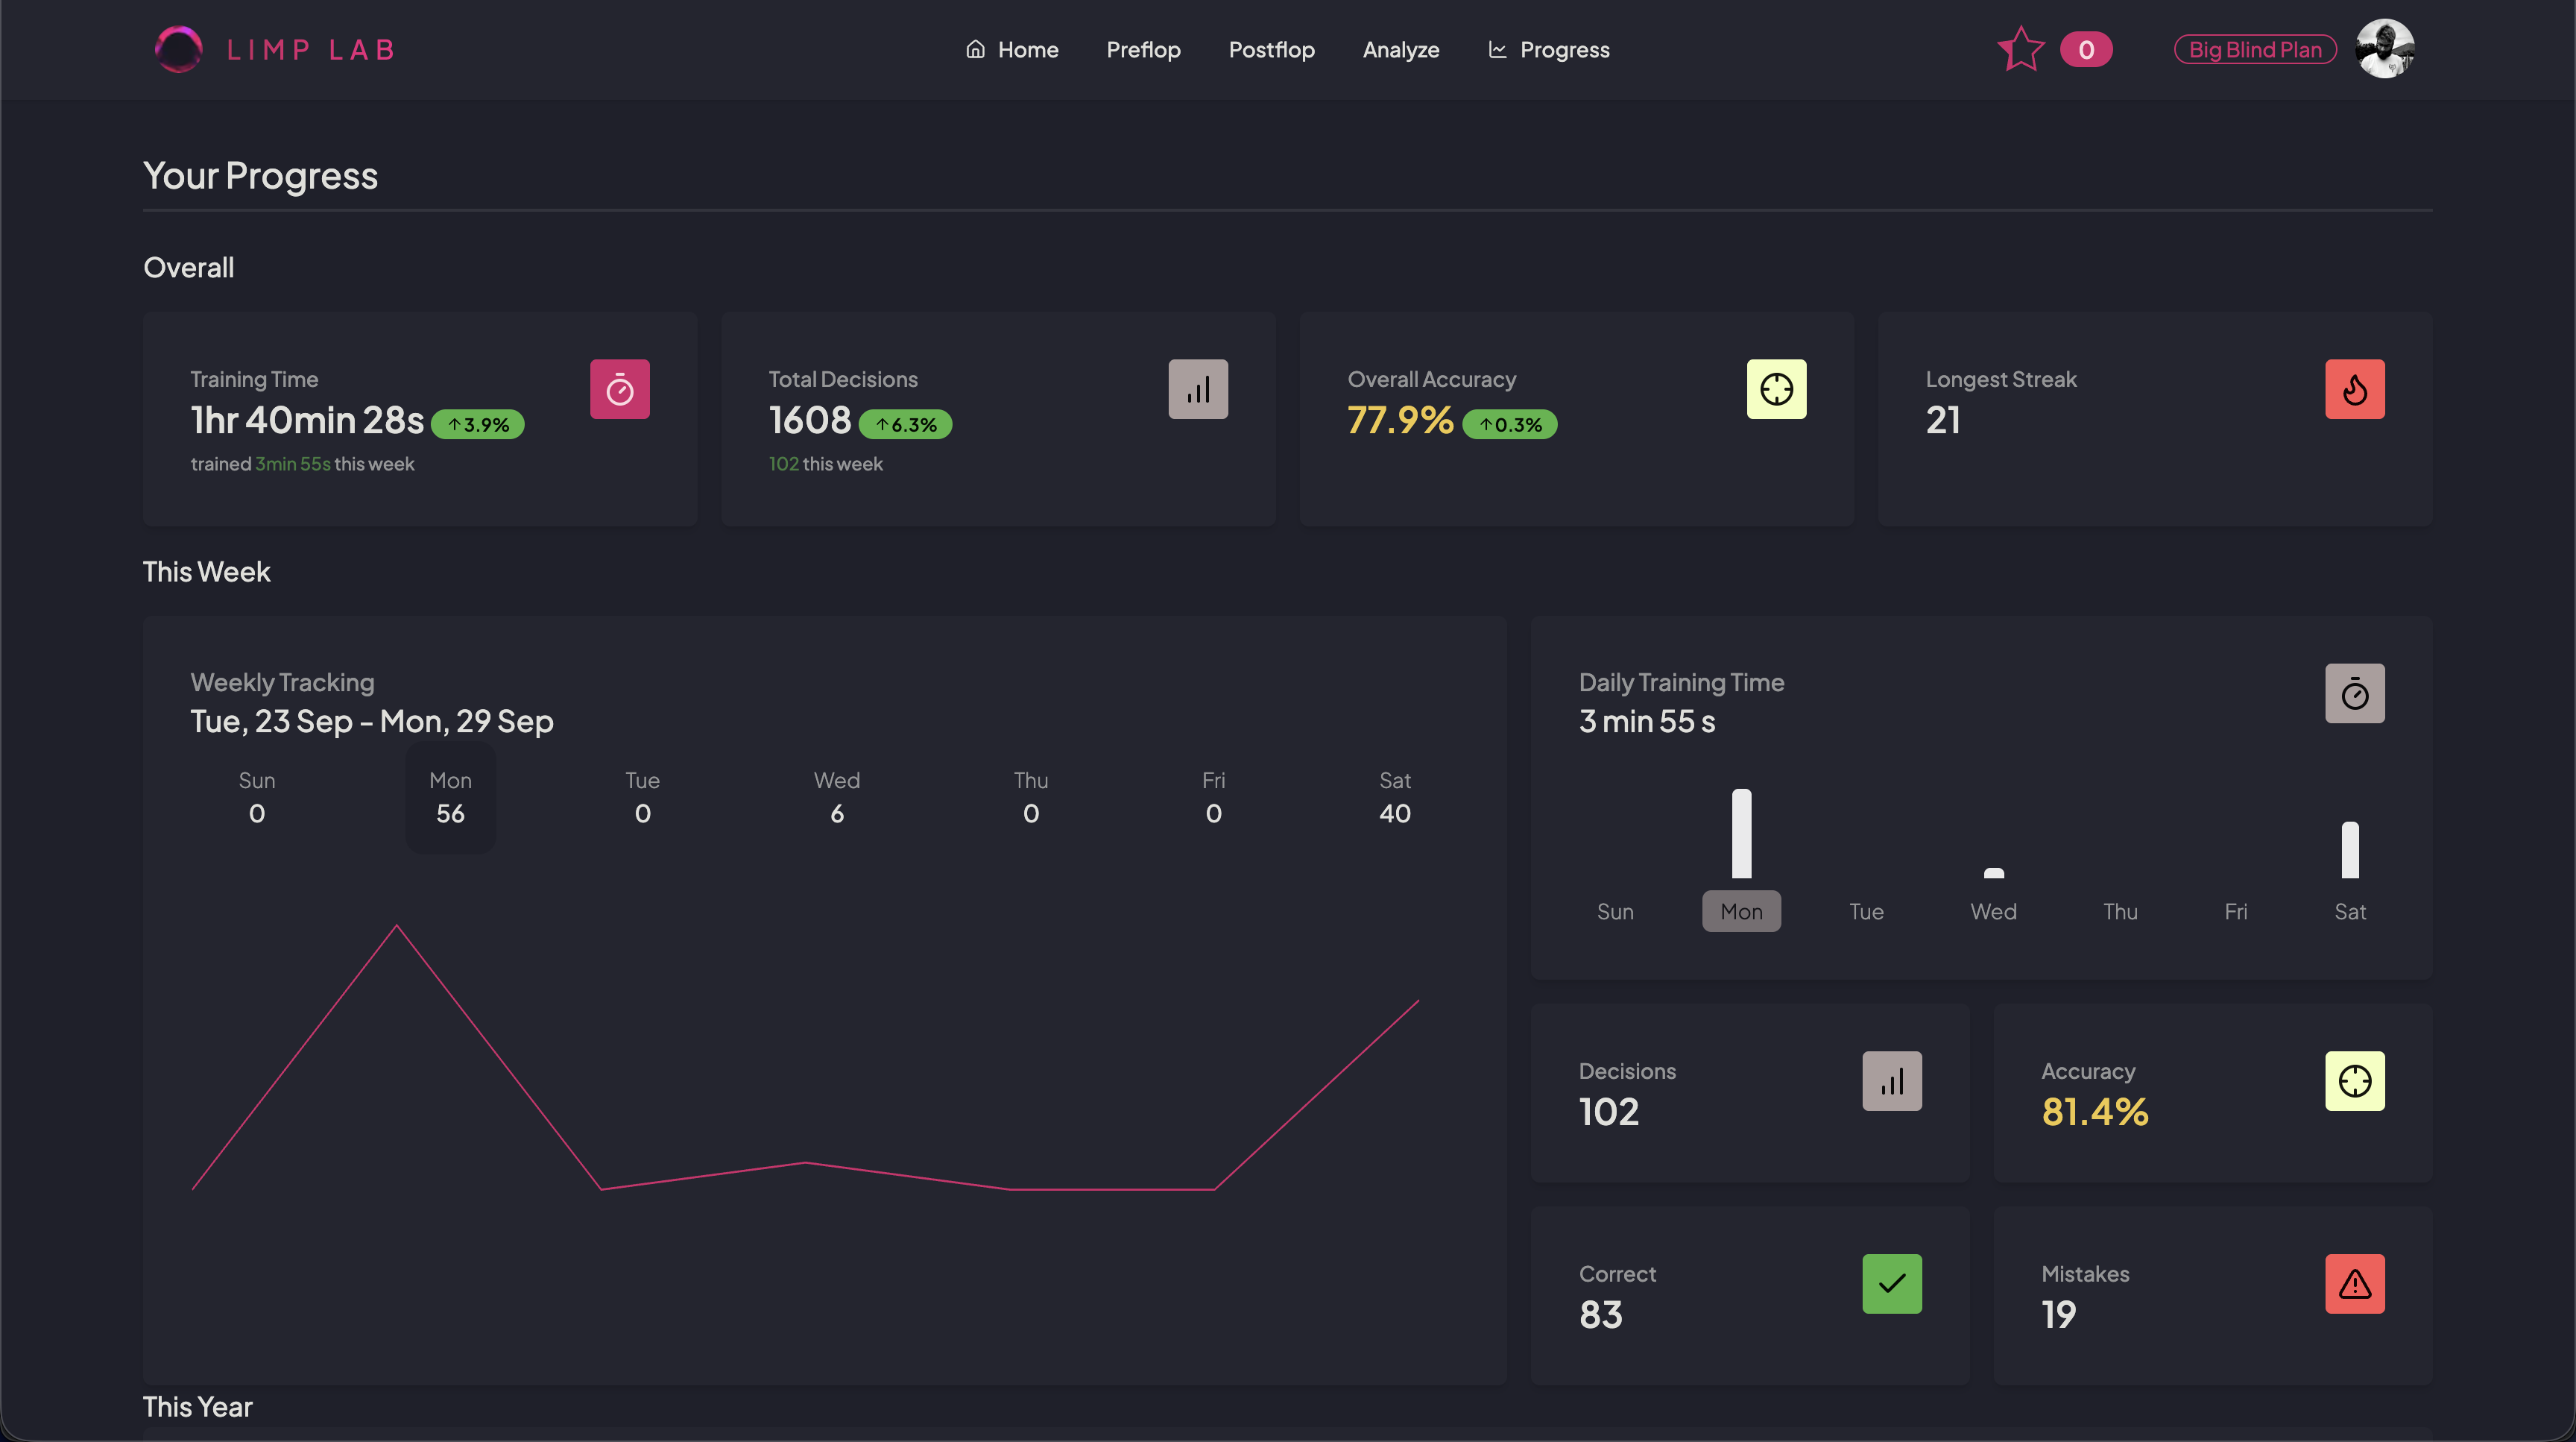Go to the Preflop section
The width and height of the screenshot is (2576, 1442).
point(1143,49)
